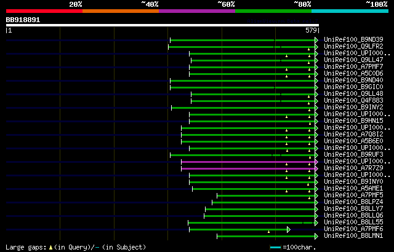Click the purple alignment bar for A7R7Z9
394x252 pixels.
pos(248,169)
